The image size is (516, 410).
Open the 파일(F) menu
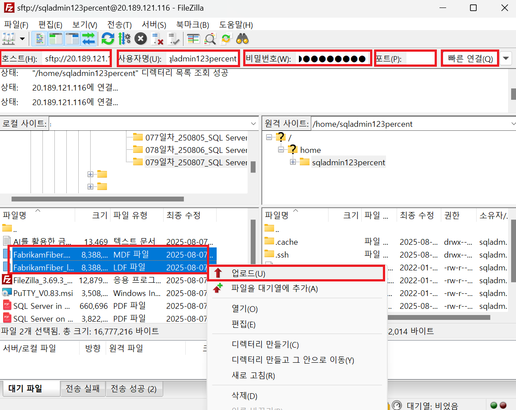[x=16, y=25]
